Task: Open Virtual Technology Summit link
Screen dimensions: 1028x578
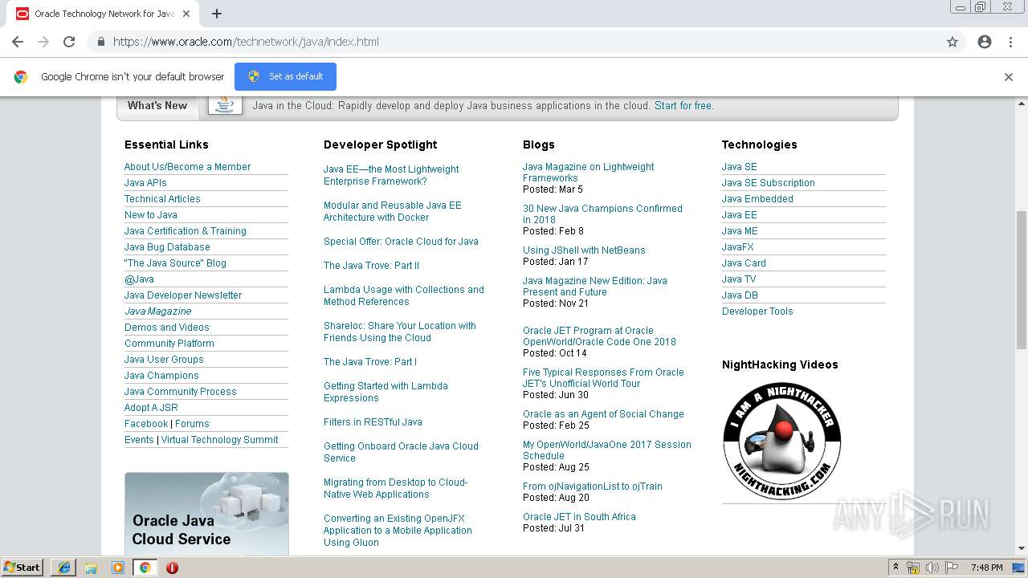Action: [x=219, y=440]
